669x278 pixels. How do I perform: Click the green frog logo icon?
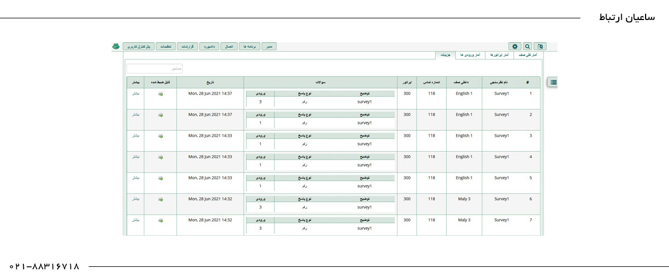tap(116, 47)
